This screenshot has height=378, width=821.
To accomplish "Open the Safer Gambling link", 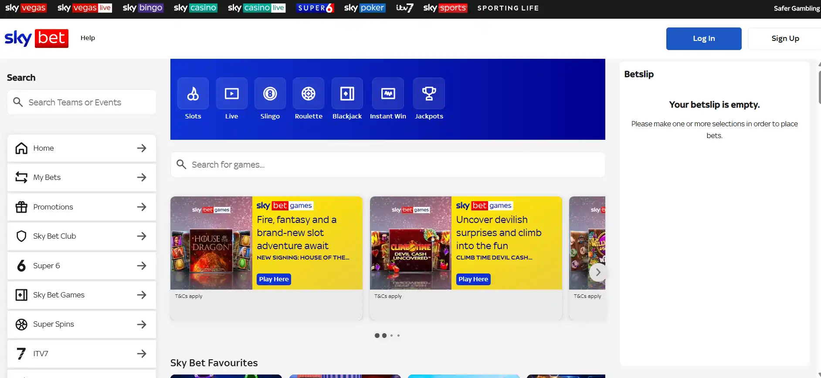I will click(x=797, y=8).
